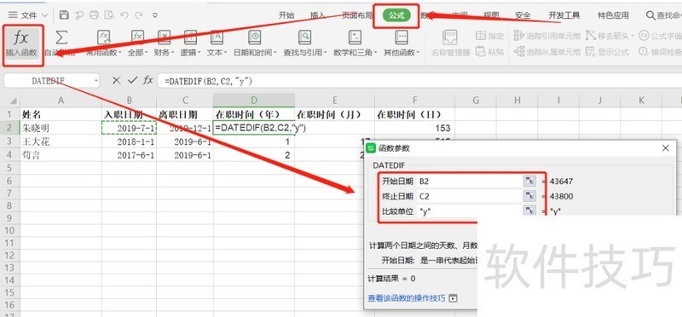The width and height of the screenshot is (682, 317).
Task: Click the cell with value 153
Action: (414, 129)
